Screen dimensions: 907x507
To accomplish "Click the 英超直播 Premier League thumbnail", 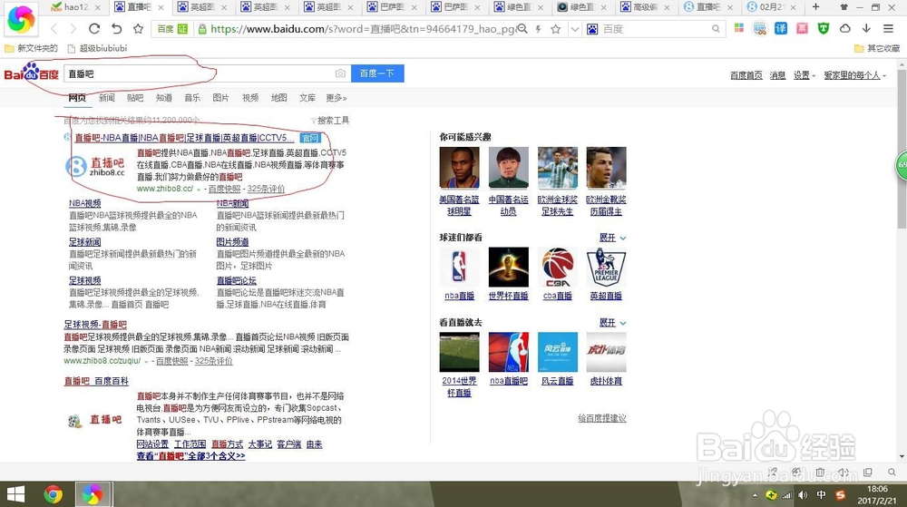I will pos(606,267).
